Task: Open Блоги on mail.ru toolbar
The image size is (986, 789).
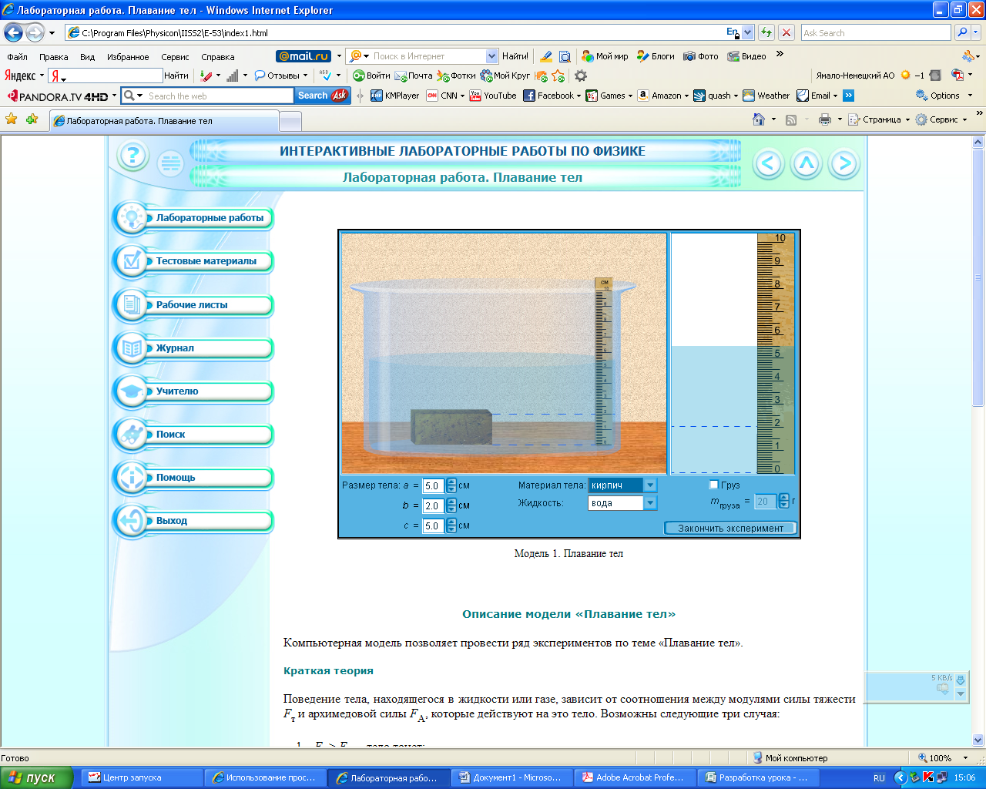Action: [x=656, y=56]
